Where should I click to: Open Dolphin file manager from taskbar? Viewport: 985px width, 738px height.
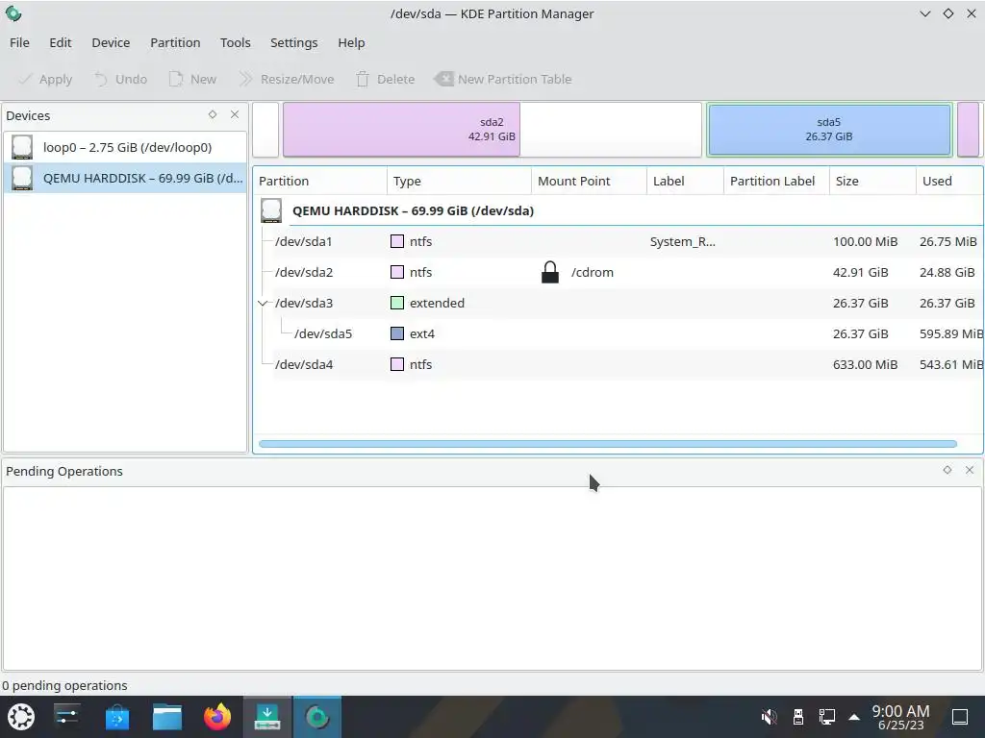pos(167,717)
